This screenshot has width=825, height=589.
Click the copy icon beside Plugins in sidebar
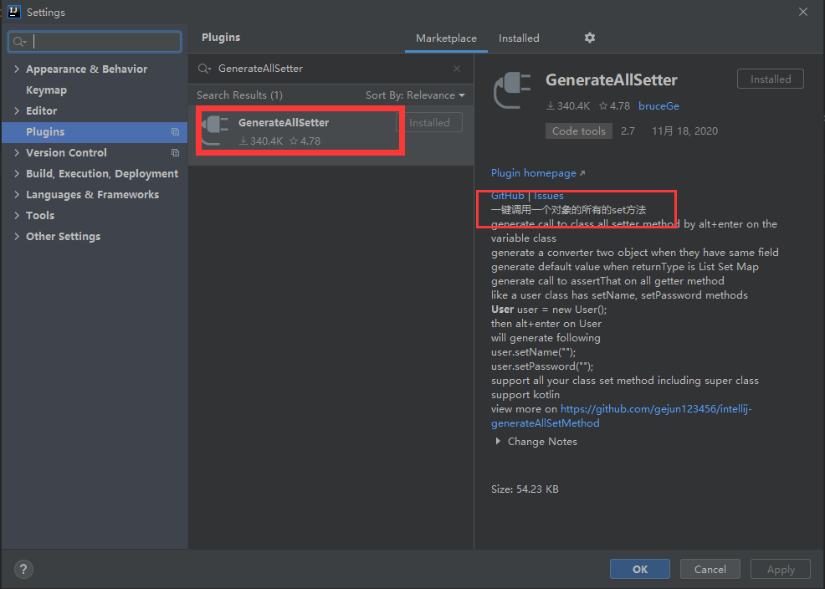pos(175,132)
